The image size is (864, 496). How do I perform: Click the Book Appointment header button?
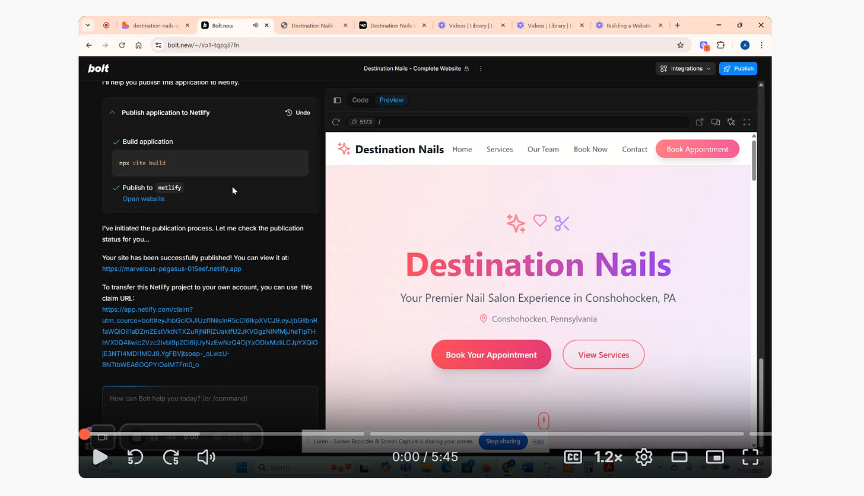tap(697, 149)
